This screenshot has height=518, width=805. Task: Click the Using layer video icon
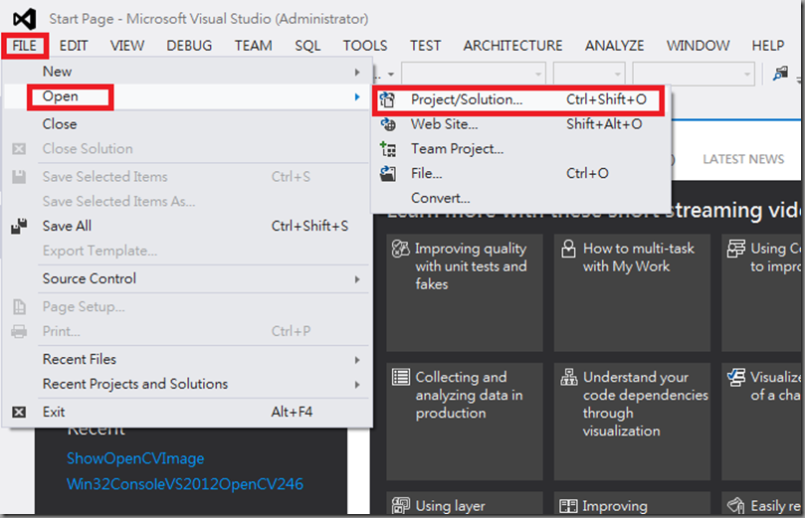401,506
